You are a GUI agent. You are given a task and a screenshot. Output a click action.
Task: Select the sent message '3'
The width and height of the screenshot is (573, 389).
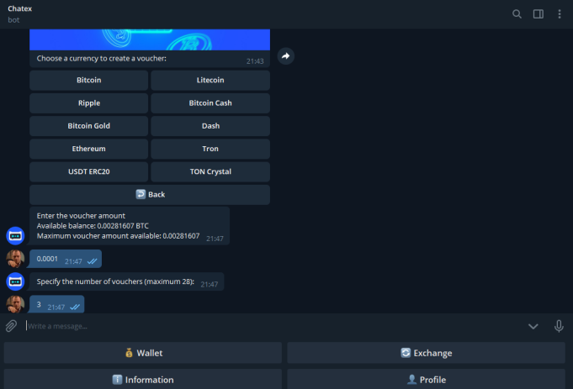(x=57, y=304)
